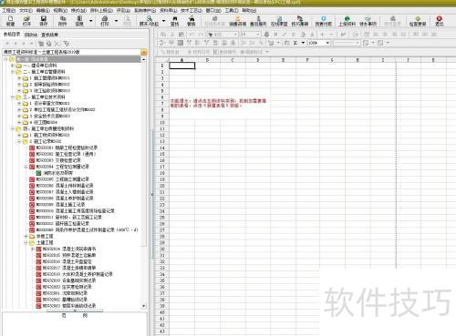Click the 查找 (Find) binoculars icon

(x=174, y=21)
